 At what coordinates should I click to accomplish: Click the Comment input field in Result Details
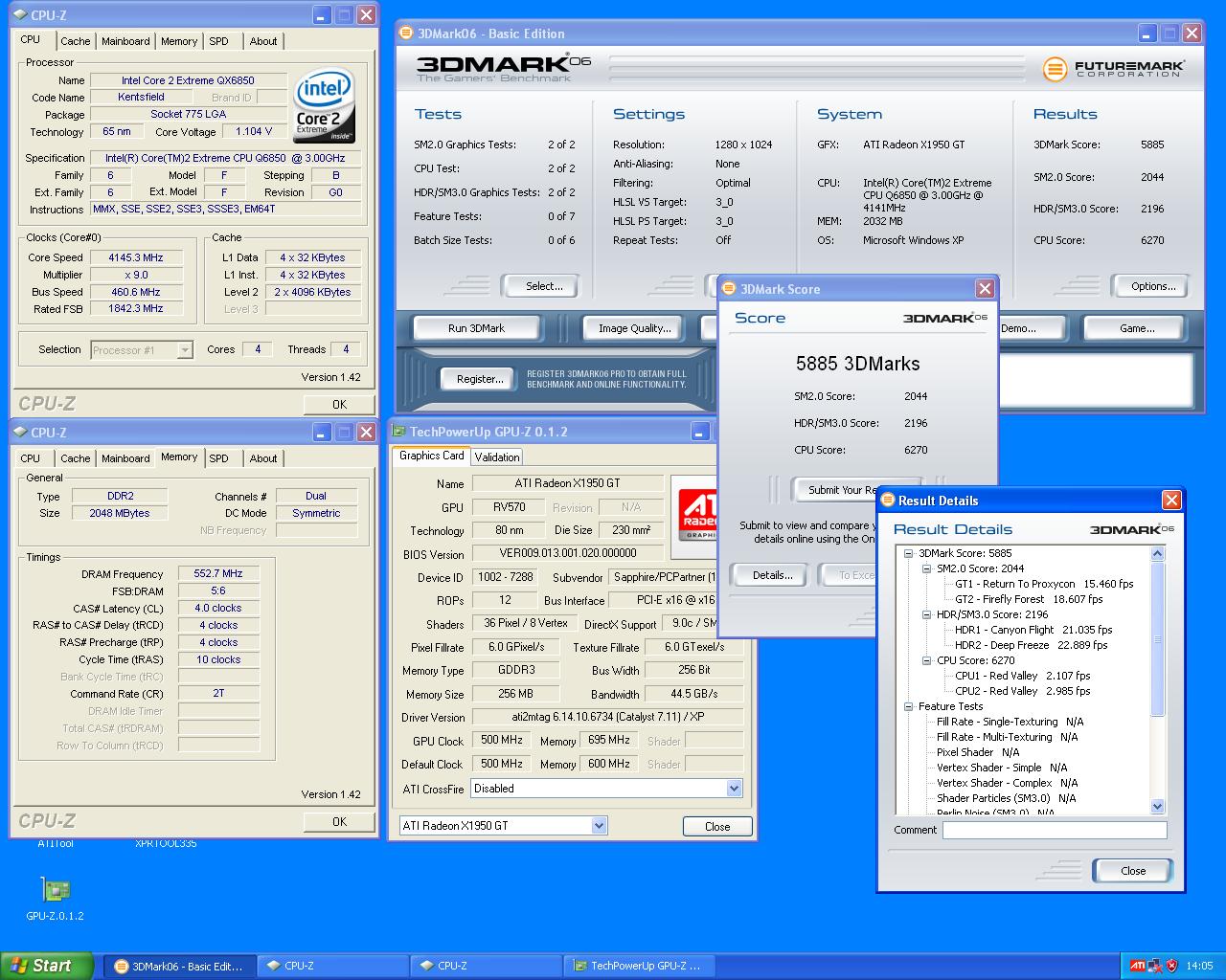coord(1055,831)
